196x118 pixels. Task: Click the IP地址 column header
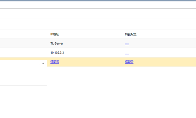[x=55, y=34]
